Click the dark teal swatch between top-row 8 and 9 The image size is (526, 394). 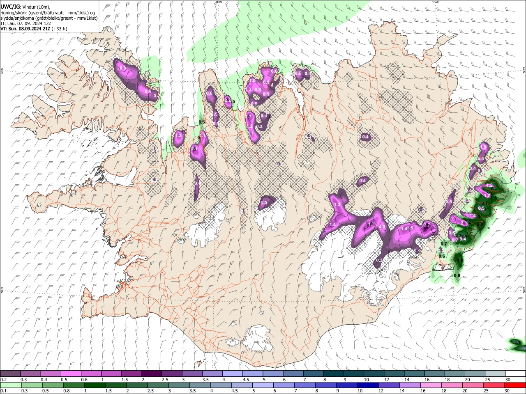tap(333, 374)
